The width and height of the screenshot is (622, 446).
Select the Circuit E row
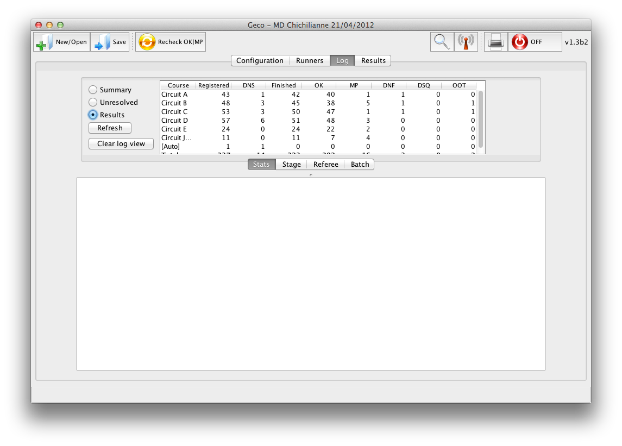point(318,129)
